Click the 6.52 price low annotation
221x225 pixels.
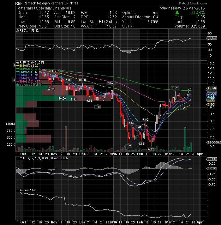(151, 149)
